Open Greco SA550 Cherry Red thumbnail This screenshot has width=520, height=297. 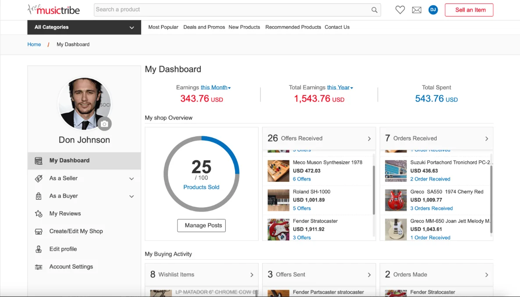pyautogui.click(x=396, y=200)
